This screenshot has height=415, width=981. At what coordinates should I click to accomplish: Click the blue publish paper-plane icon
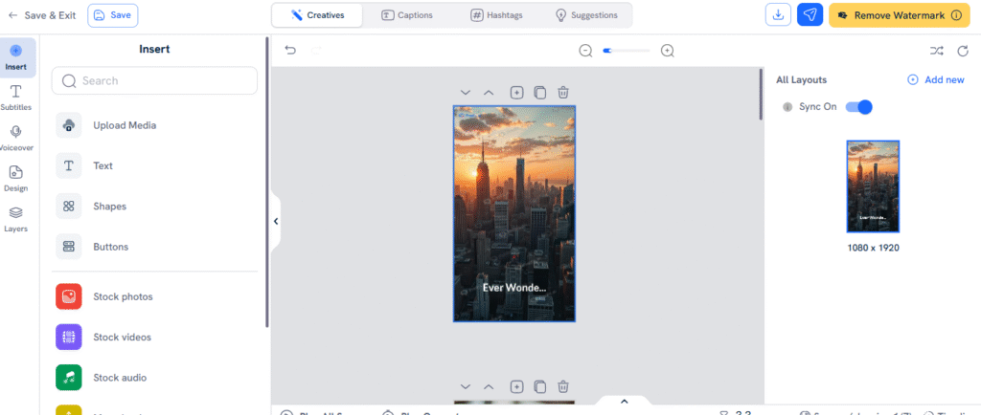click(810, 15)
